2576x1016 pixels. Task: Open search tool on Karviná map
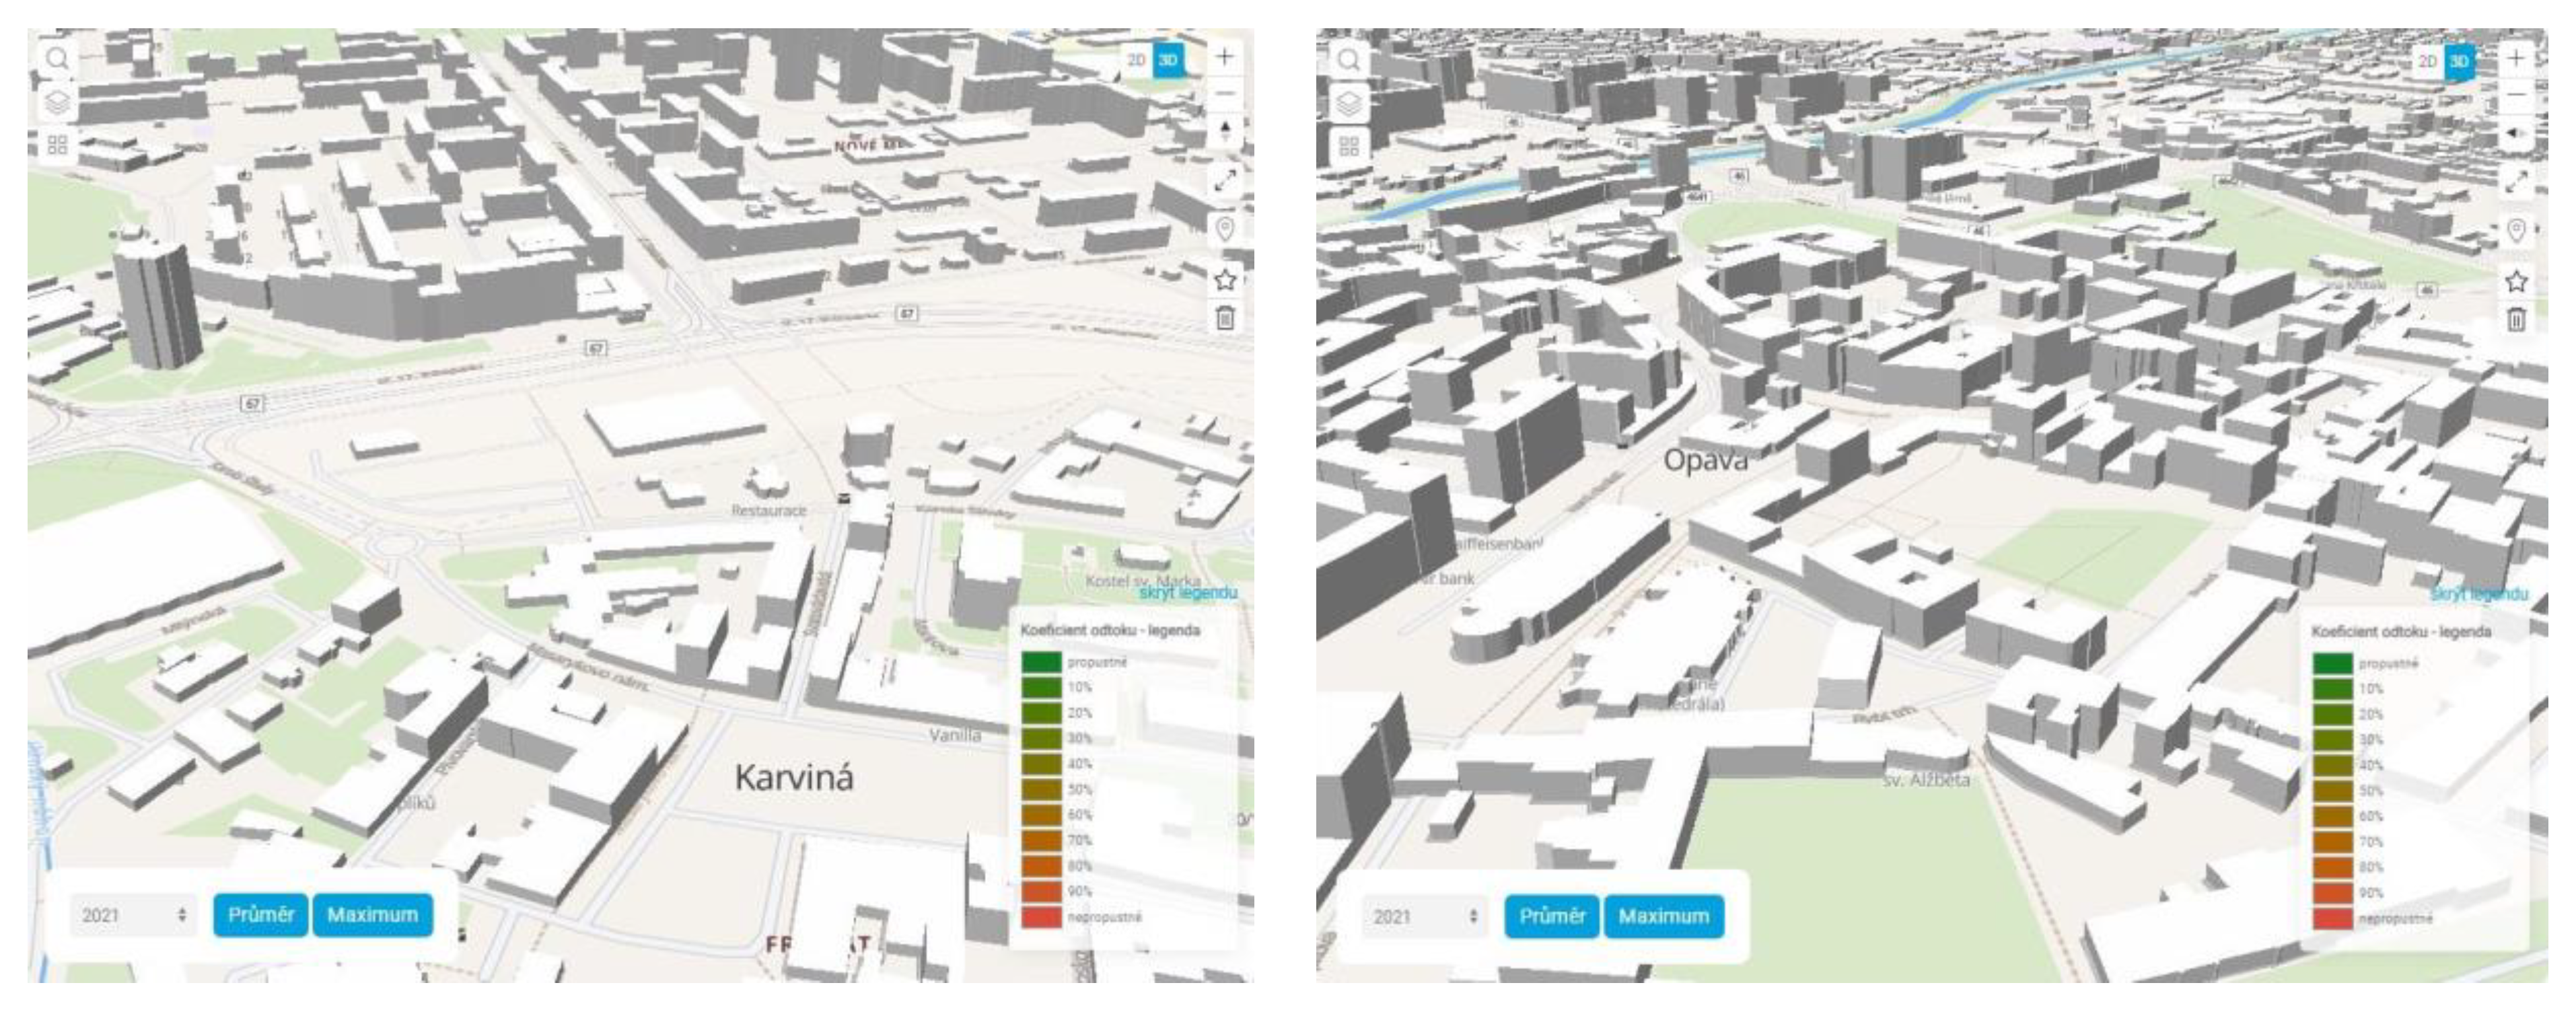coord(58,58)
